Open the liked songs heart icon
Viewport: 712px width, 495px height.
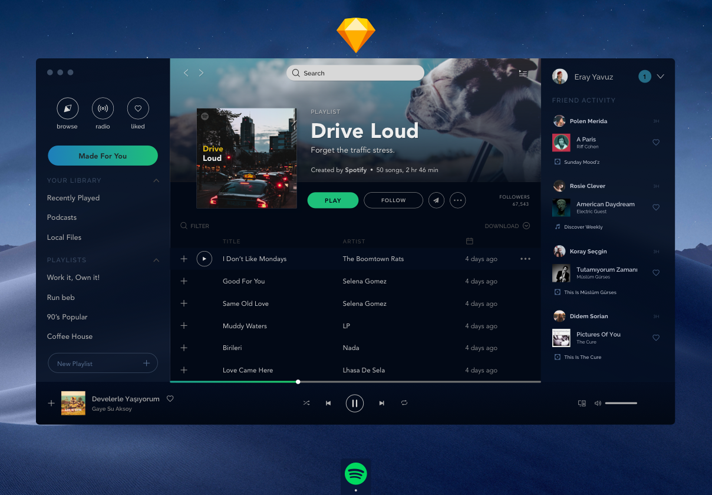138,108
